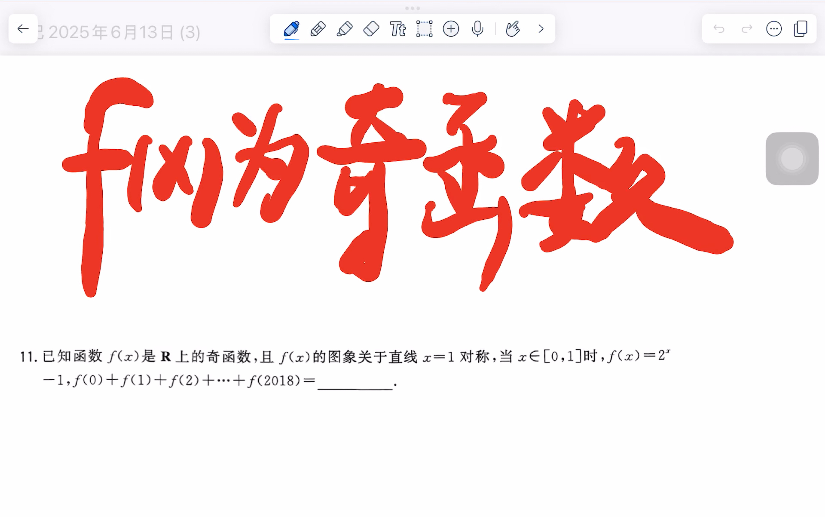Toggle audio recording with the microphone icon
Viewport: 825px width, 517px height.
pyautogui.click(x=477, y=29)
